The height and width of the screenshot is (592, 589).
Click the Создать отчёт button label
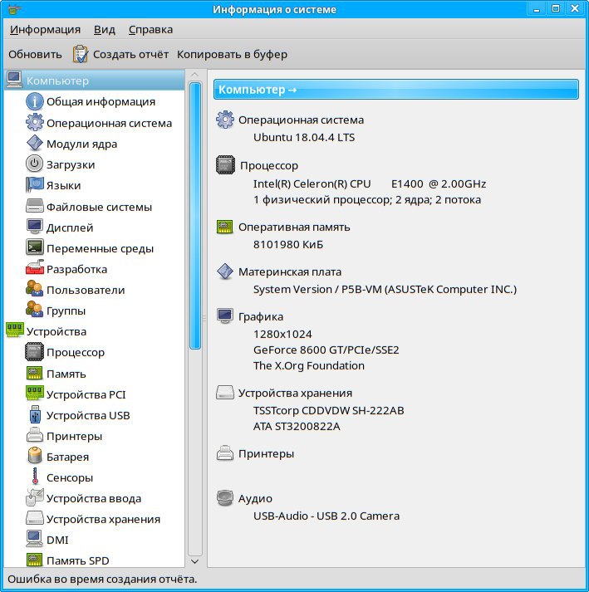tap(130, 54)
